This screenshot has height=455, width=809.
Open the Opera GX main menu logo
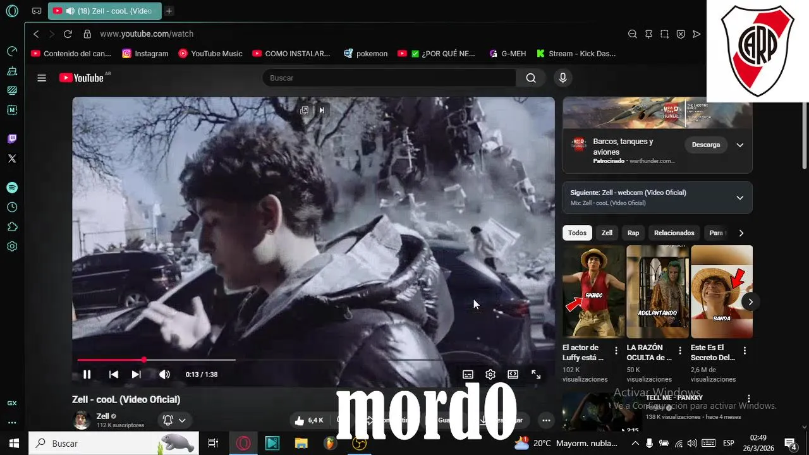[12, 11]
